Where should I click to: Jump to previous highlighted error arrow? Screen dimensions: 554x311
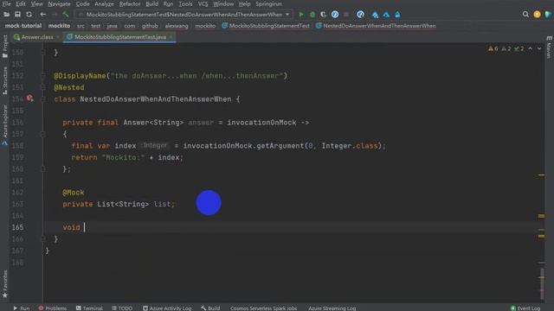(531, 48)
